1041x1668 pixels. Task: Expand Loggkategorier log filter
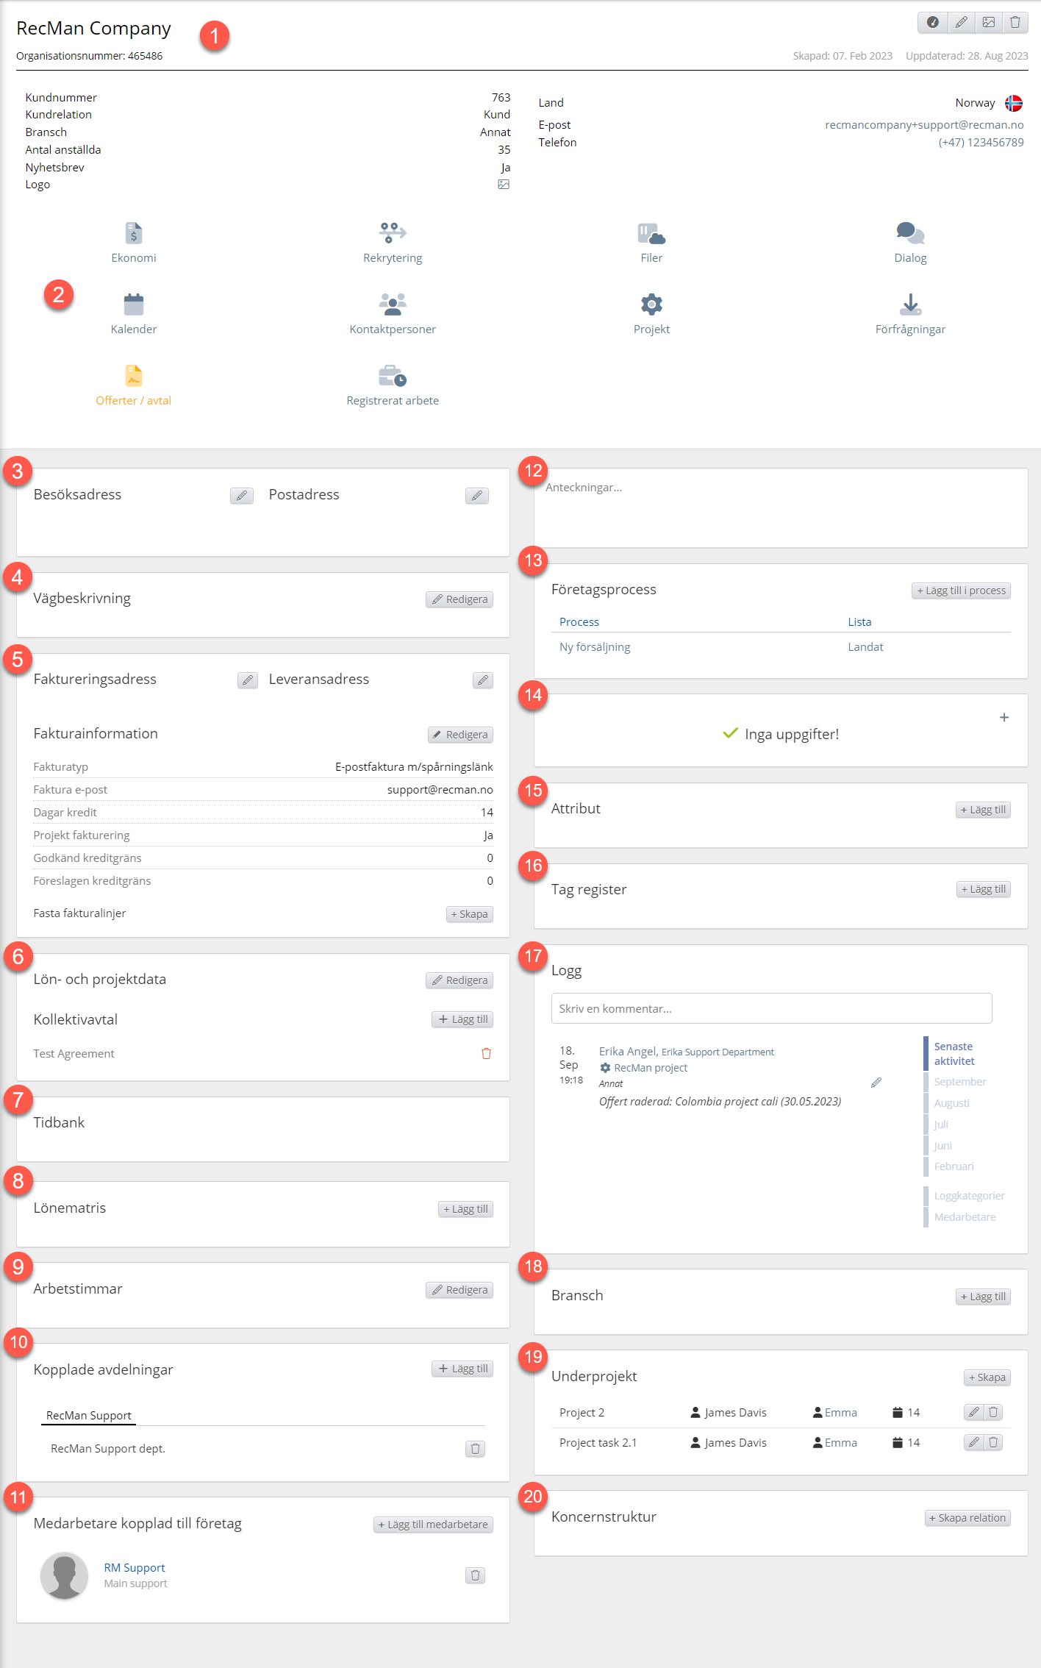coord(969,1196)
